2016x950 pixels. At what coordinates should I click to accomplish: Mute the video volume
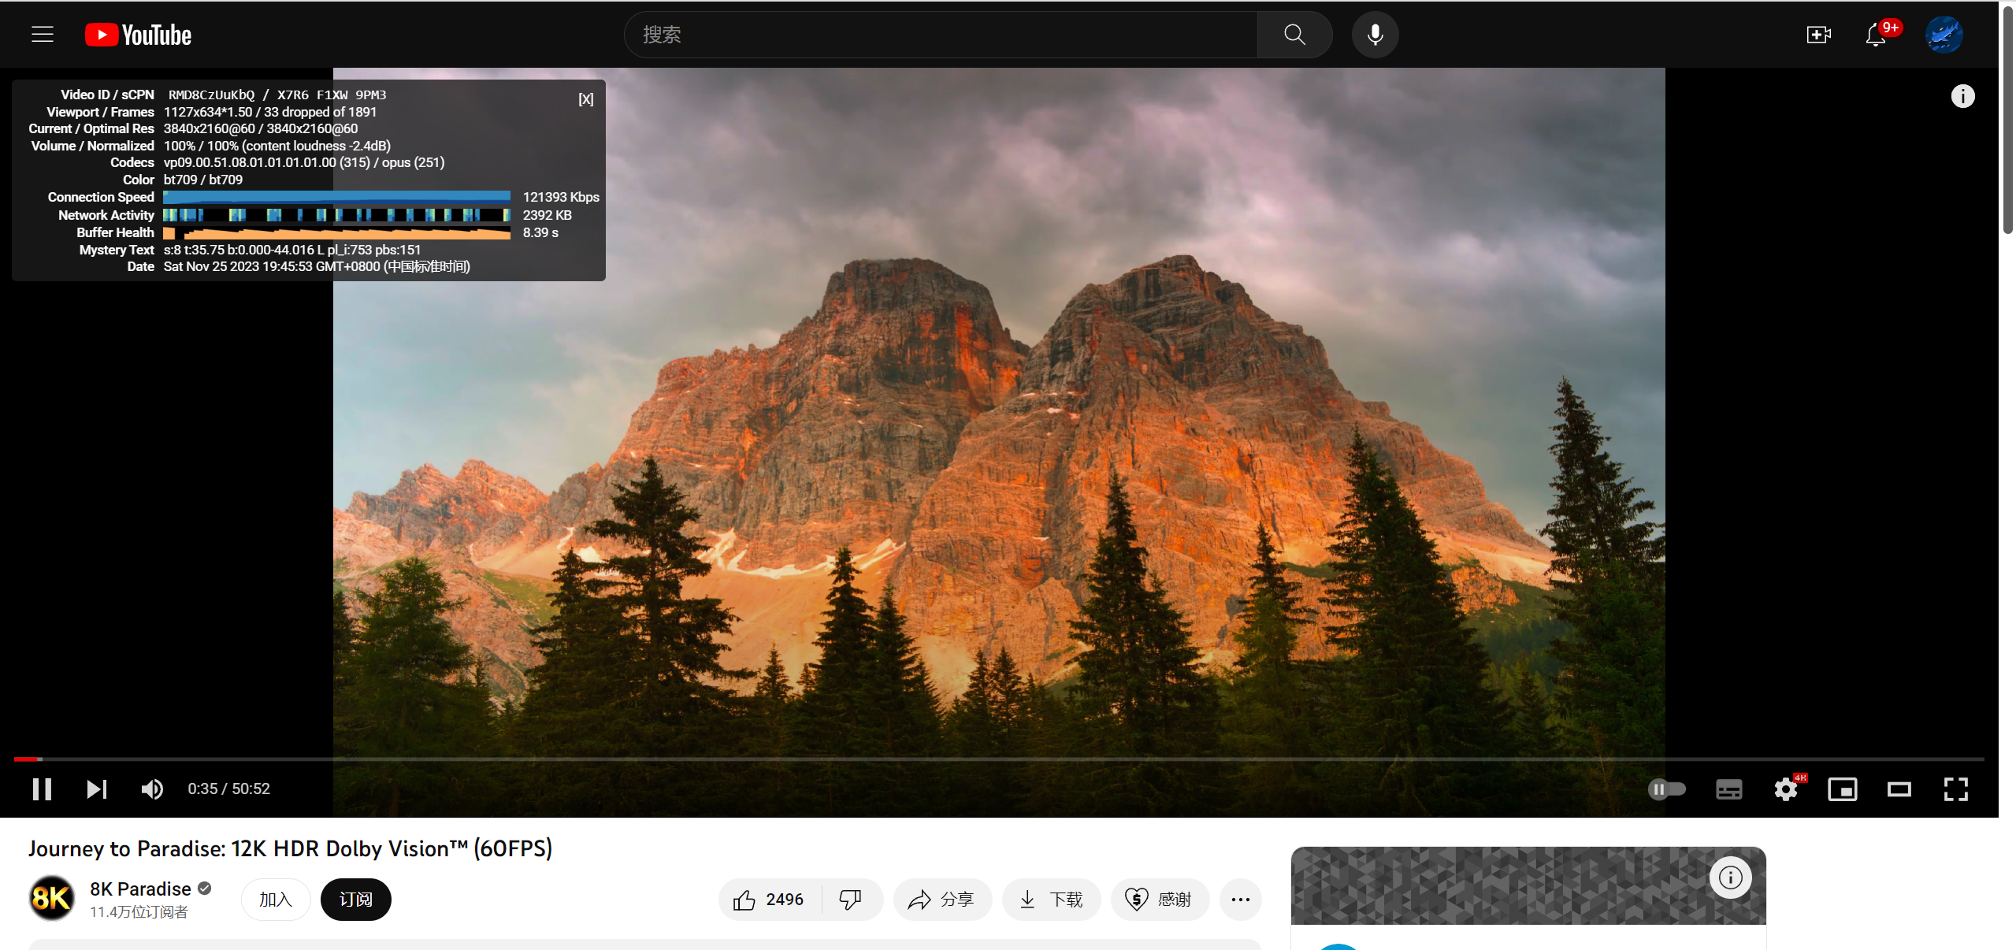pos(152,789)
